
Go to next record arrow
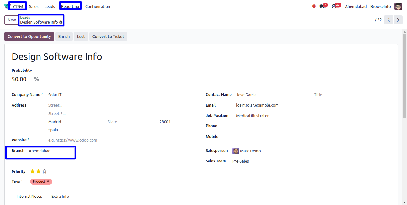pos(398,20)
